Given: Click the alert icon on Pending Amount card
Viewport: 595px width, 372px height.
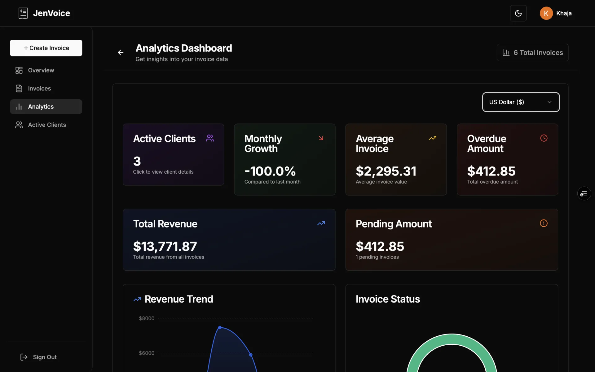Looking at the screenshot, I should click(x=544, y=223).
